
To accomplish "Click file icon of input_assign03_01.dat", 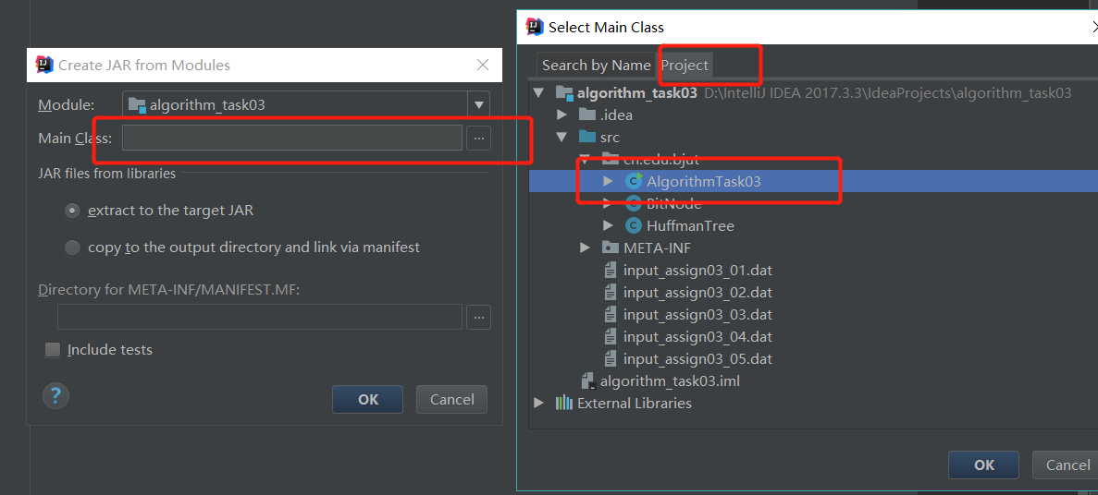I will (611, 271).
